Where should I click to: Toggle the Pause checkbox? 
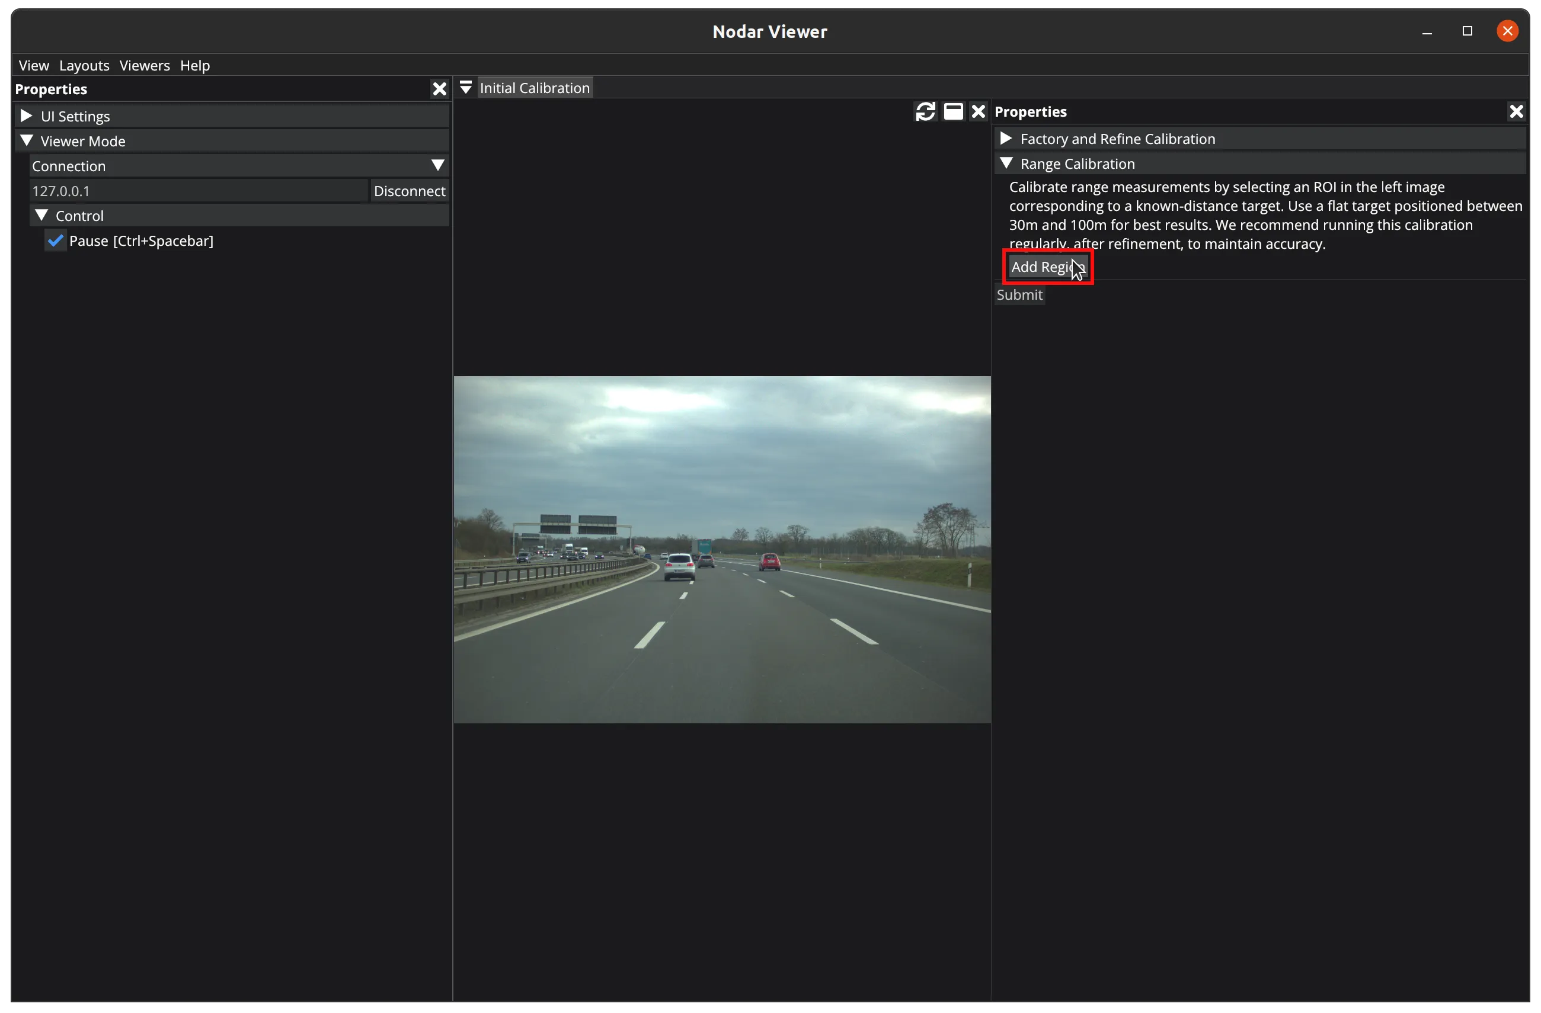click(x=56, y=241)
